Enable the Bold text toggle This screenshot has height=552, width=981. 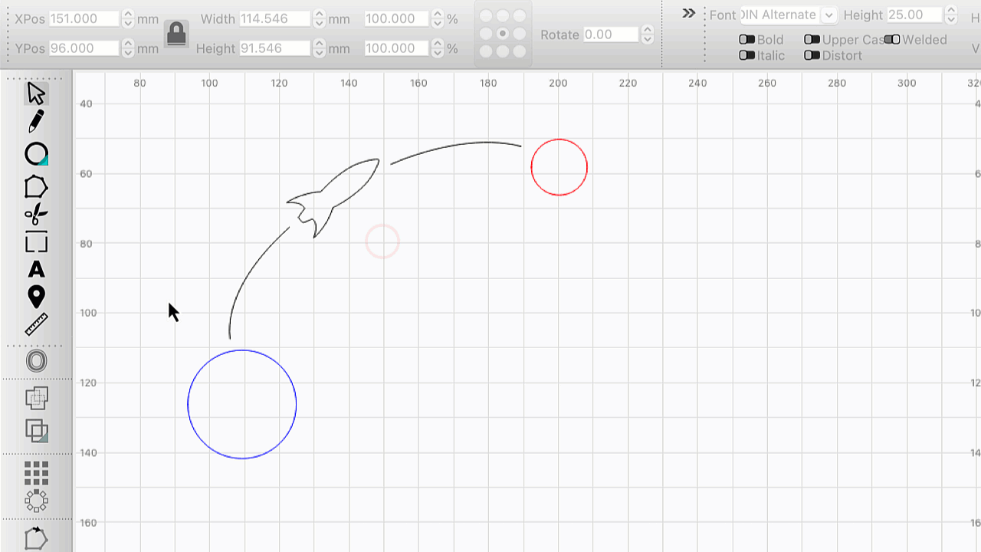click(x=746, y=40)
